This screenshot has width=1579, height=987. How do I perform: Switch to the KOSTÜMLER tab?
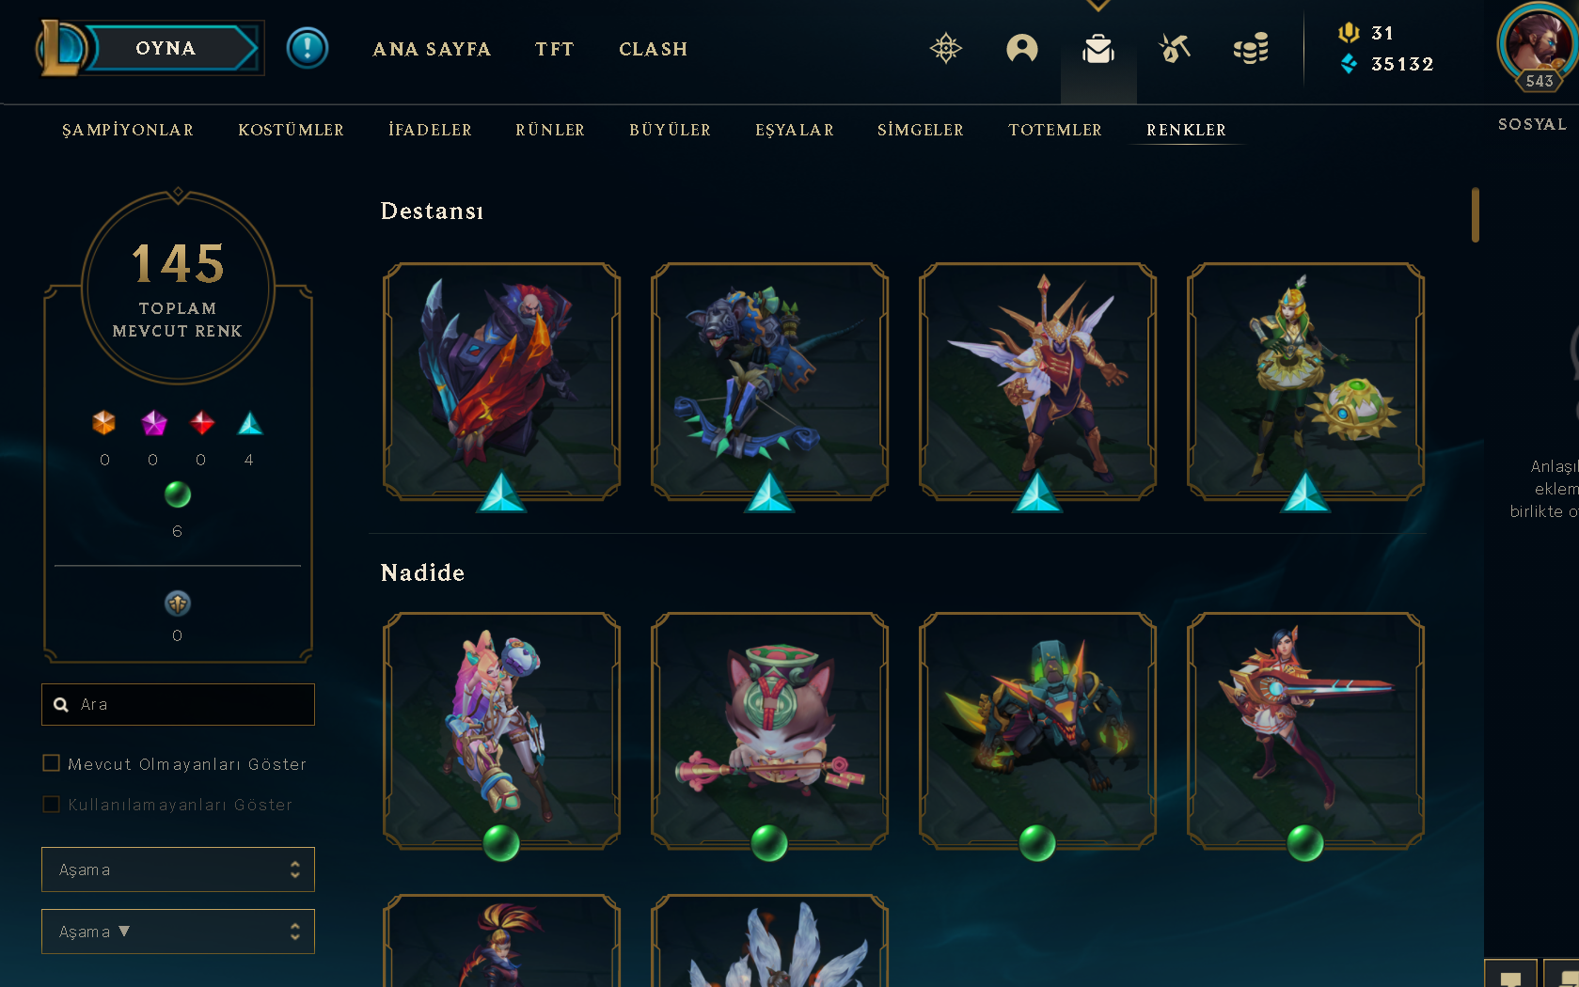pos(291,130)
